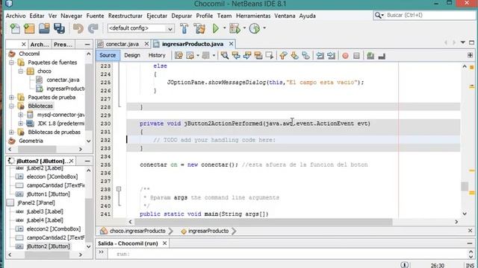Collapse Paquetes de fuentes node
Viewport: 478px width, 268px height.
coord(11,63)
